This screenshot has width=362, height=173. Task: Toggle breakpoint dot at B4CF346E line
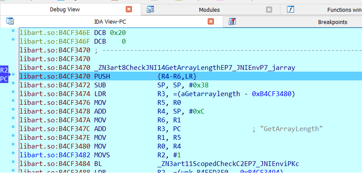(x=13, y=31)
